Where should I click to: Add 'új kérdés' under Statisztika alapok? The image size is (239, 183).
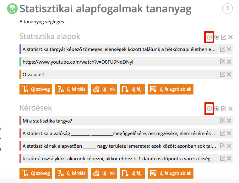pyautogui.click(x=72, y=89)
